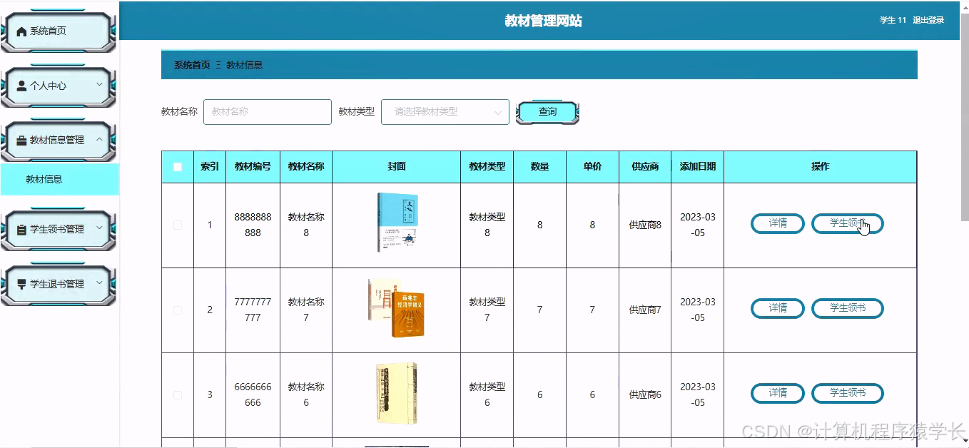Open the 学生领书管理 sidebar menu
This screenshot has height=448, width=969.
59,230
